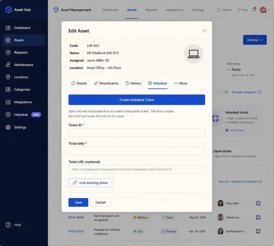Image resolution: width=274 pixels, height=246 pixels.
Task: Click the Ticket linked status
Action: pyautogui.click(x=234, y=130)
